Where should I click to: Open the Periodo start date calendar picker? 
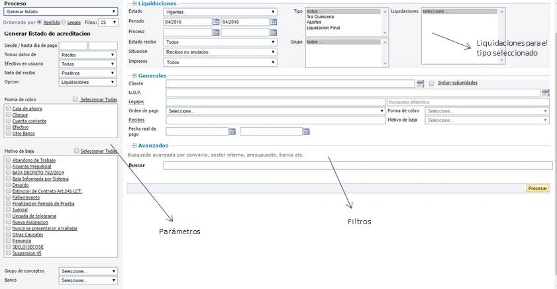click(x=215, y=22)
